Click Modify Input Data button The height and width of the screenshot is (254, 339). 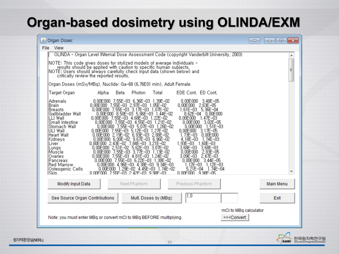(x=74, y=184)
